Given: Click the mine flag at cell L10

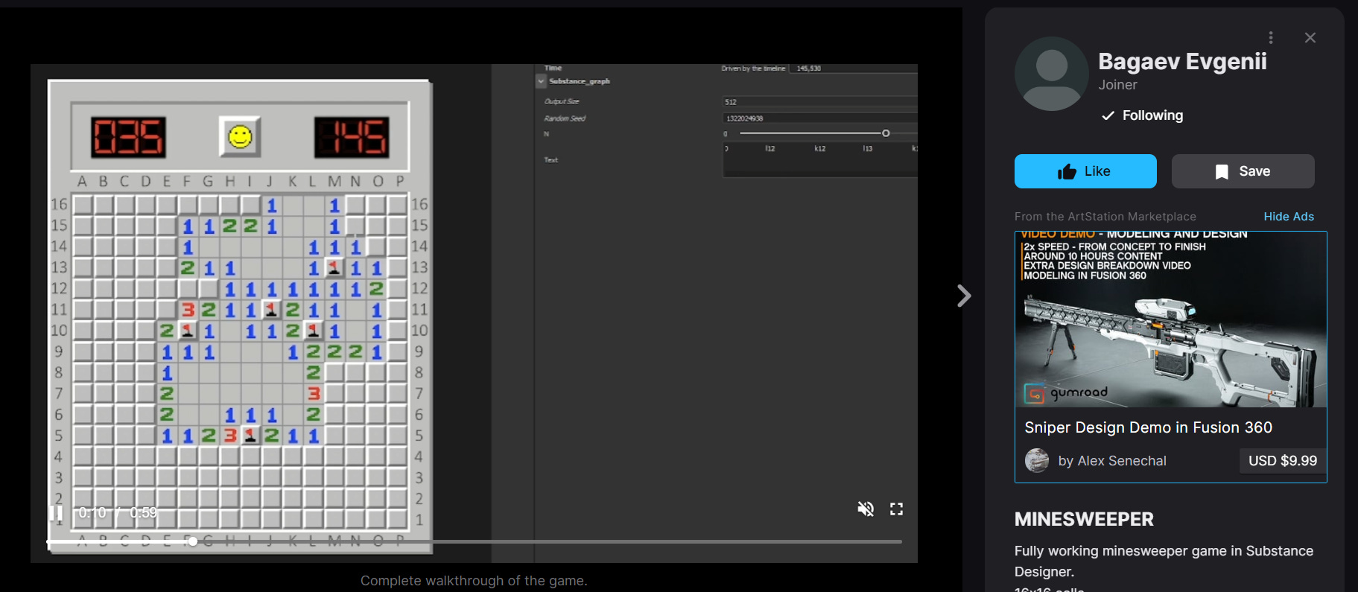Looking at the screenshot, I should point(314,330).
